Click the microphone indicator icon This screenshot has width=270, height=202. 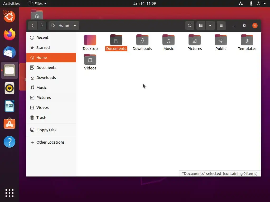tap(251, 3)
